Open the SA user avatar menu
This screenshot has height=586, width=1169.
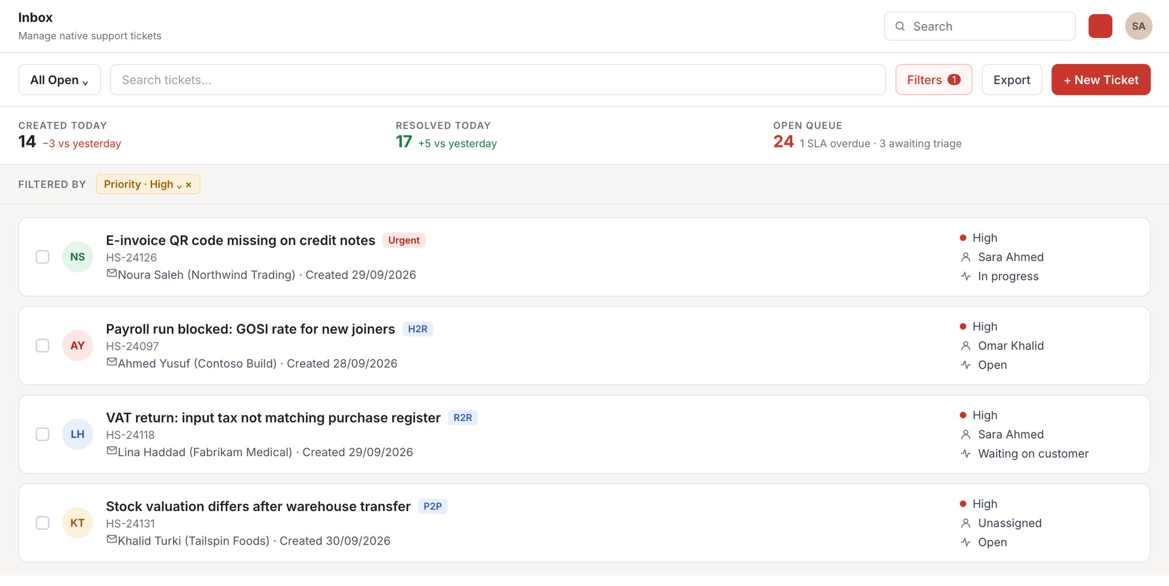click(x=1138, y=26)
